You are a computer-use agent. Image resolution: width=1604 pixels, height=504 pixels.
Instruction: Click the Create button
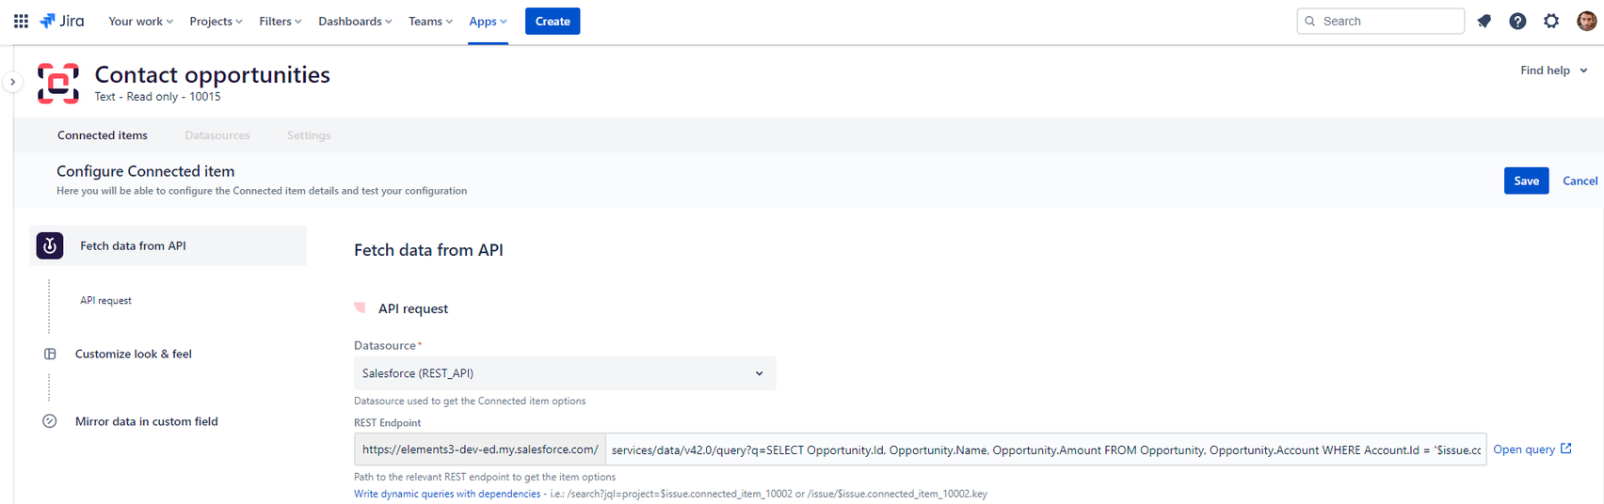click(553, 21)
